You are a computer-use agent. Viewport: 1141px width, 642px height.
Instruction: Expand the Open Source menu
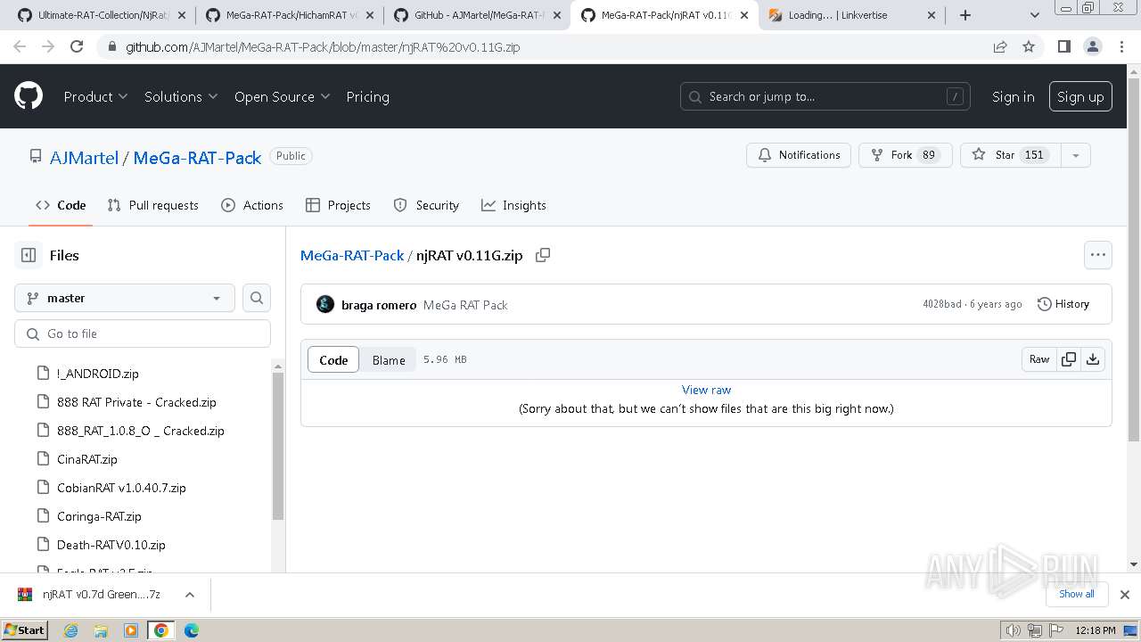pyautogui.click(x=282, y=96)
